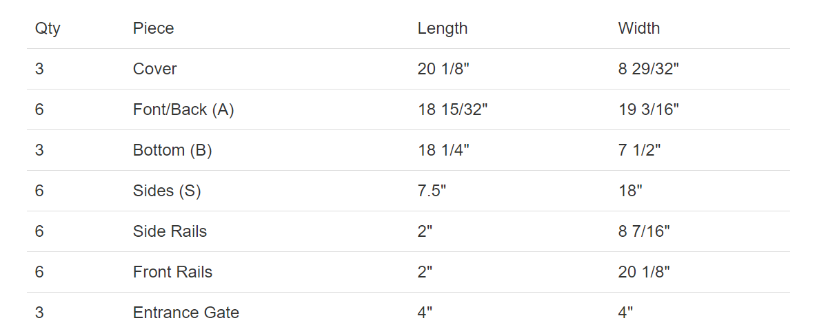Click the Sides length value 7.5"
The width and height of the screenshot is (817, 336).
pos(432,191)
